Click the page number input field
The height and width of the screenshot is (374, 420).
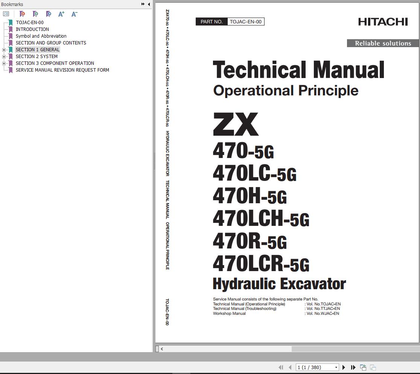pyautogui.click(x=315, y=367)
